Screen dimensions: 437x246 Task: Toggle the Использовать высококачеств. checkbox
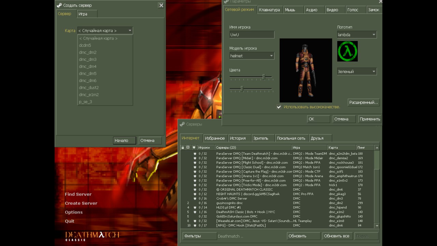pyautogui.click(x=279, y=107)
